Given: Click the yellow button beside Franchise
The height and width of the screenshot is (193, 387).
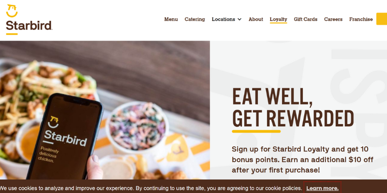Looking at the screenshot, I should coord(382,19).
